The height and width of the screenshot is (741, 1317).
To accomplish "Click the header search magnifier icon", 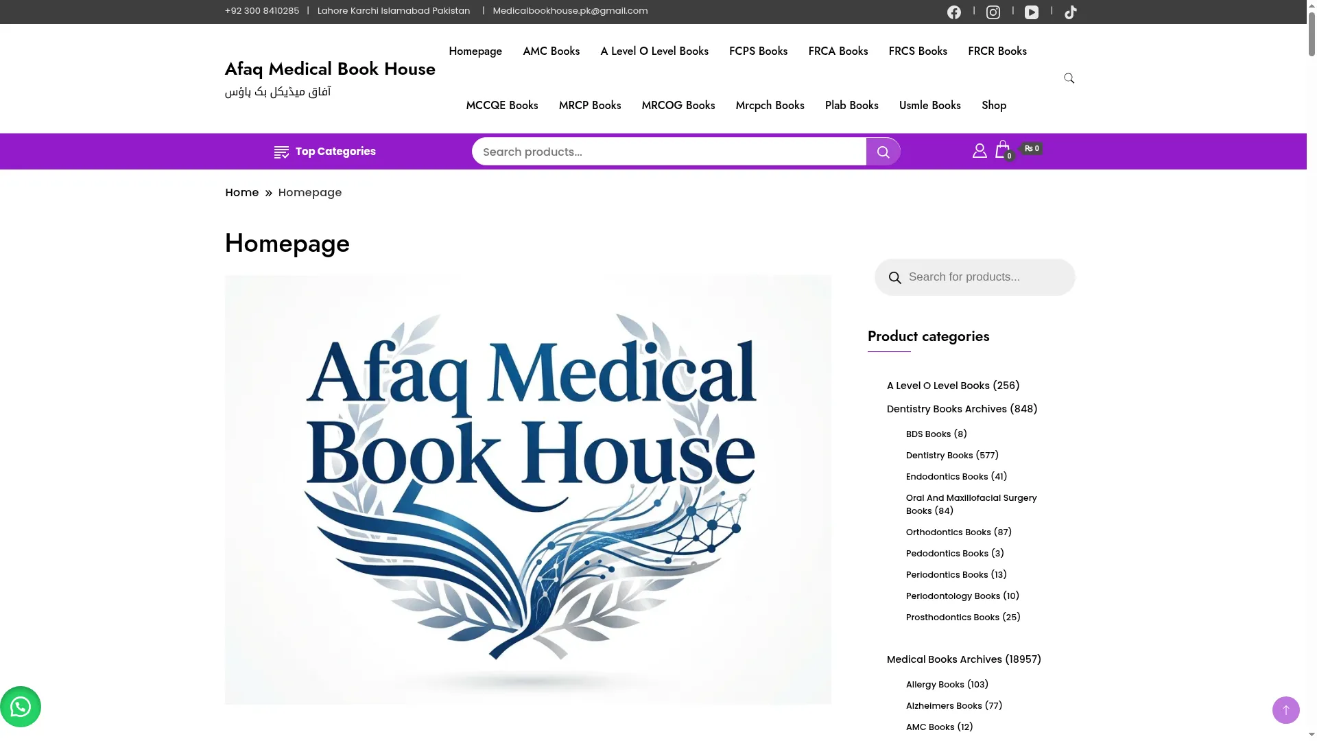I will coord(1069,78).
